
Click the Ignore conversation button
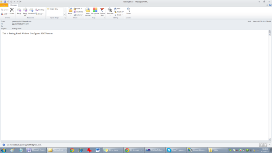click(5, 10)
